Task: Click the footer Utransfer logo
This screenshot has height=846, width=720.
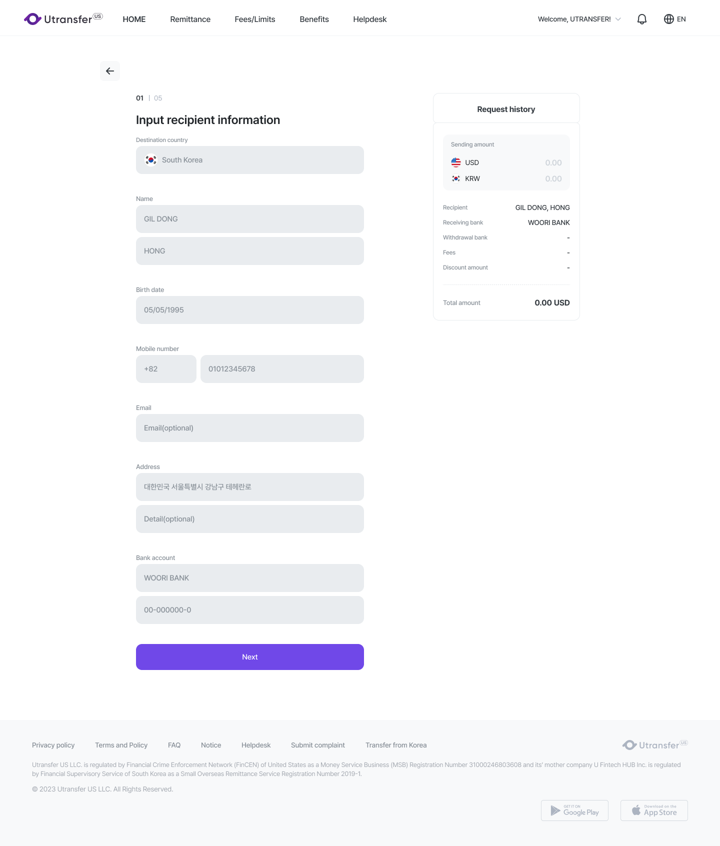Action: [655, 745]
